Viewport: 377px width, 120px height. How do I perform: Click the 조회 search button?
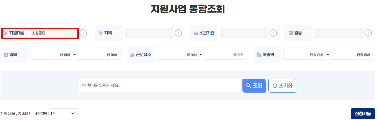[x=254, y=86]
